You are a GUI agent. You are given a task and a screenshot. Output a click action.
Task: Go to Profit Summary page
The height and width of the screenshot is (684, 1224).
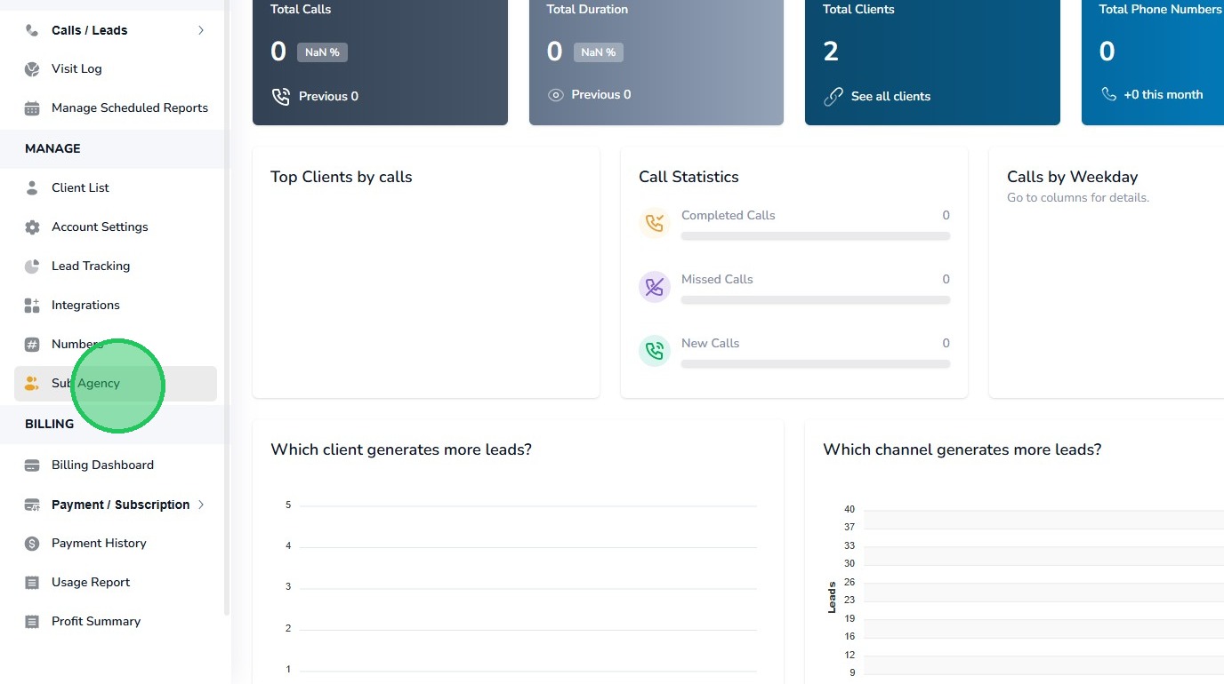pyautogui.click(x=96, y=622)
